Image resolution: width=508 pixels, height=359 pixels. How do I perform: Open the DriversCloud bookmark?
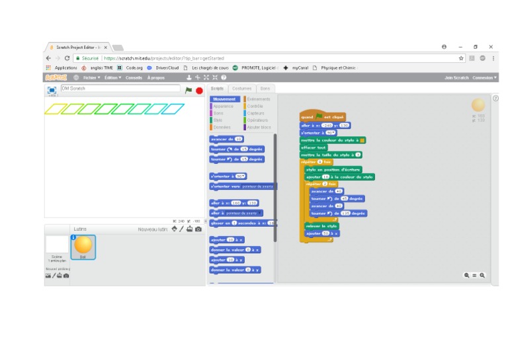point(163,67)
